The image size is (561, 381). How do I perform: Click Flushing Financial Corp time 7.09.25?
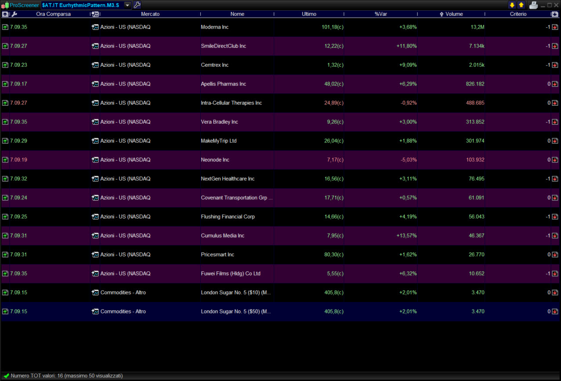(18, 216)
